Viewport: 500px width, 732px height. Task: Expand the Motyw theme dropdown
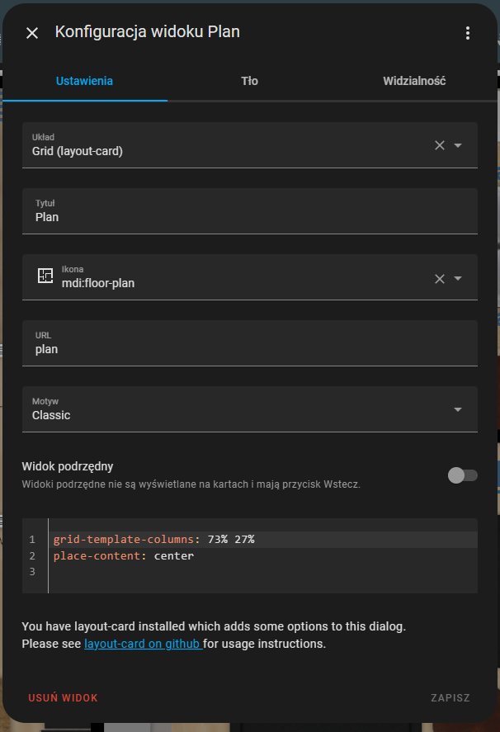458,409
